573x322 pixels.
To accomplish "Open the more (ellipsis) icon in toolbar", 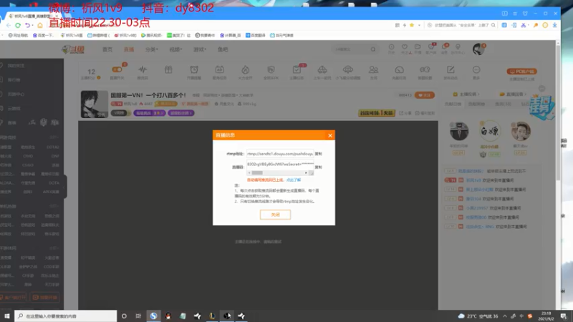I will [476, 69].
